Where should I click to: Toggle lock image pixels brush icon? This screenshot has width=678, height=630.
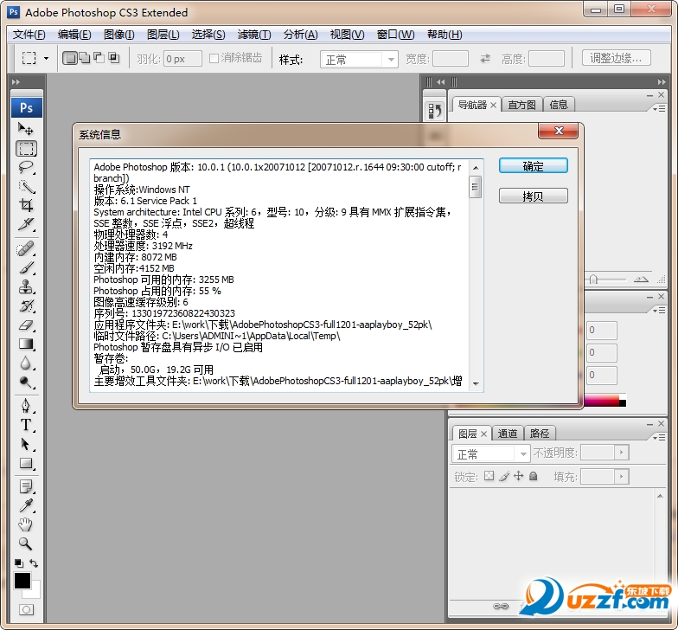coord(504,476)
